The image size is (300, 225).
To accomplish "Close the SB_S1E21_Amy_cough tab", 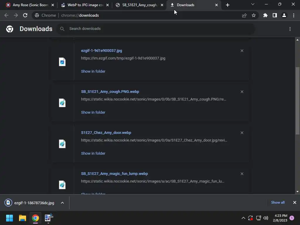I will (x=162, y=5).
